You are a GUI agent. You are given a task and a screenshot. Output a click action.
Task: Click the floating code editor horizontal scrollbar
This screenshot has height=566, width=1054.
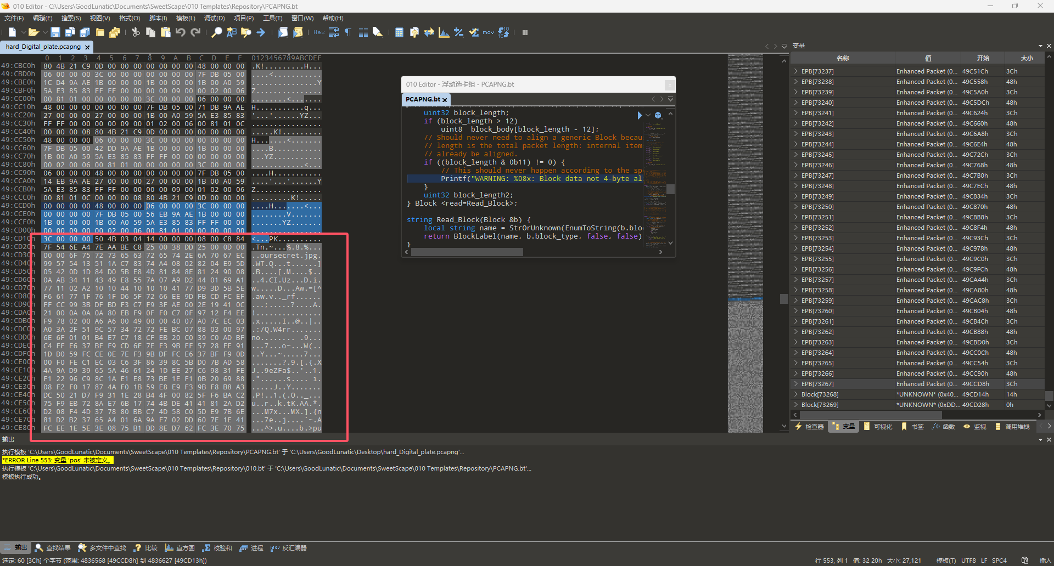pyautogui.click(x=467, y=252)
